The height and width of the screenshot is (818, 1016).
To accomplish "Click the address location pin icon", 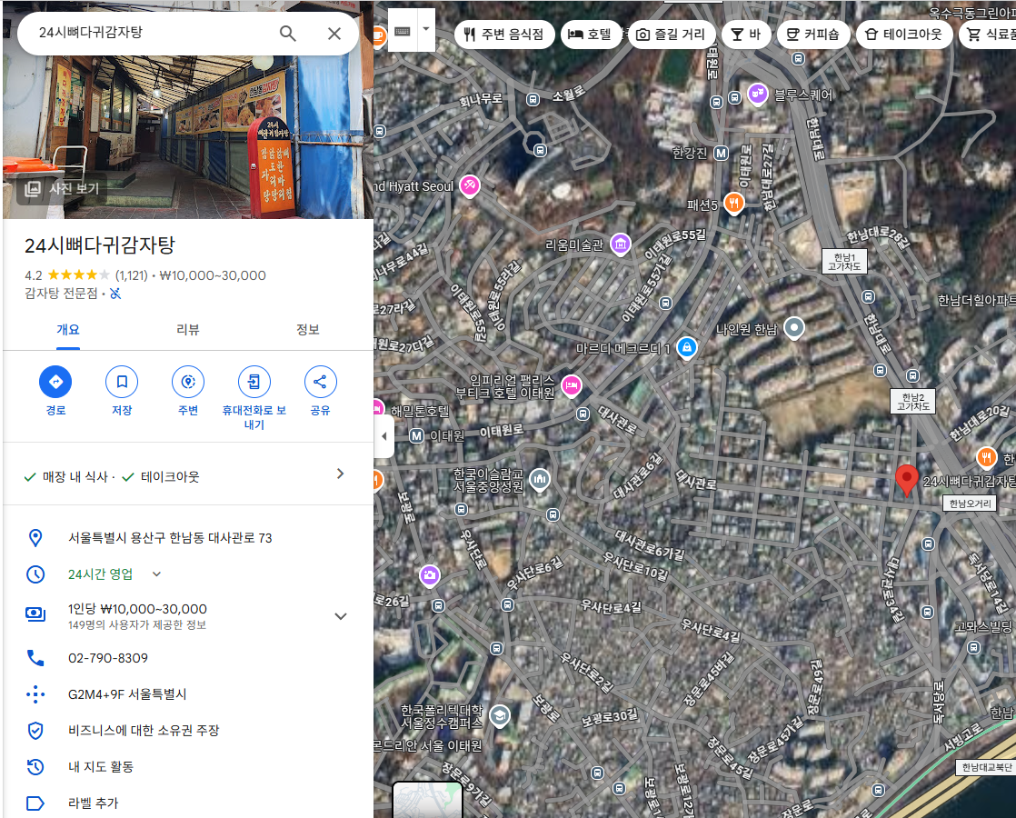I will pyautogui.click(x=35, y=537).
